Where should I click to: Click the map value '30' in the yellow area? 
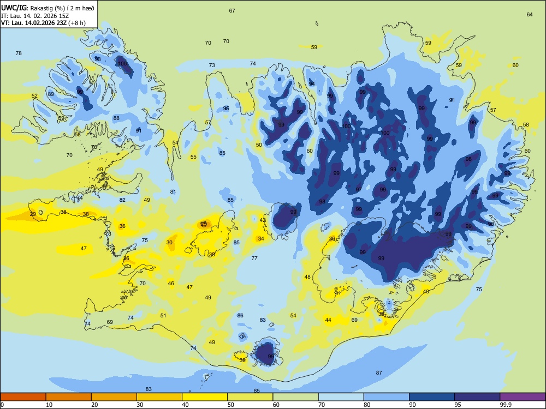[169, 243]
